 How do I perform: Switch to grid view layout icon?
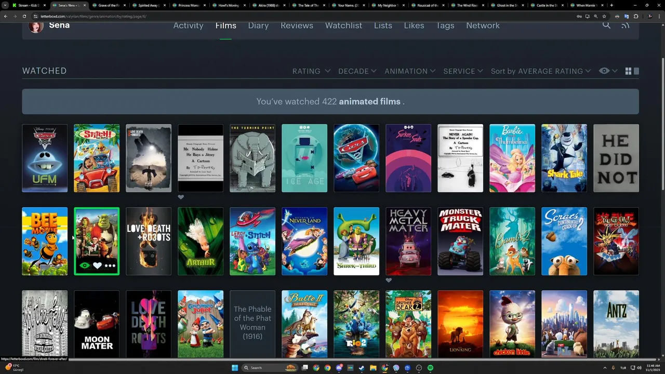coord(628,71)
